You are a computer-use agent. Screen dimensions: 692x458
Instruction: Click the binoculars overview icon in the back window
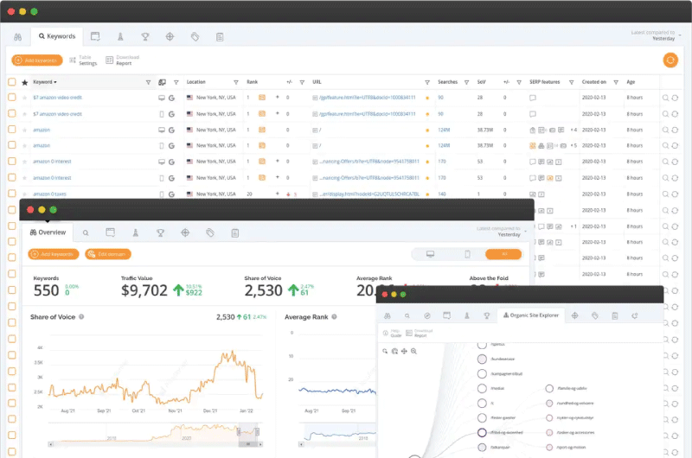[x=17, y=37]
